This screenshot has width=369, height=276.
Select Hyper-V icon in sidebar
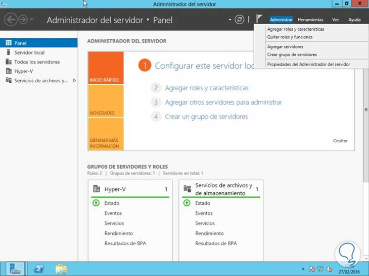click(9, 71)
